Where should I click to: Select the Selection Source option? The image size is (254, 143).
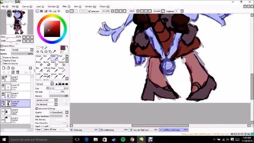(x=2, y=64)
